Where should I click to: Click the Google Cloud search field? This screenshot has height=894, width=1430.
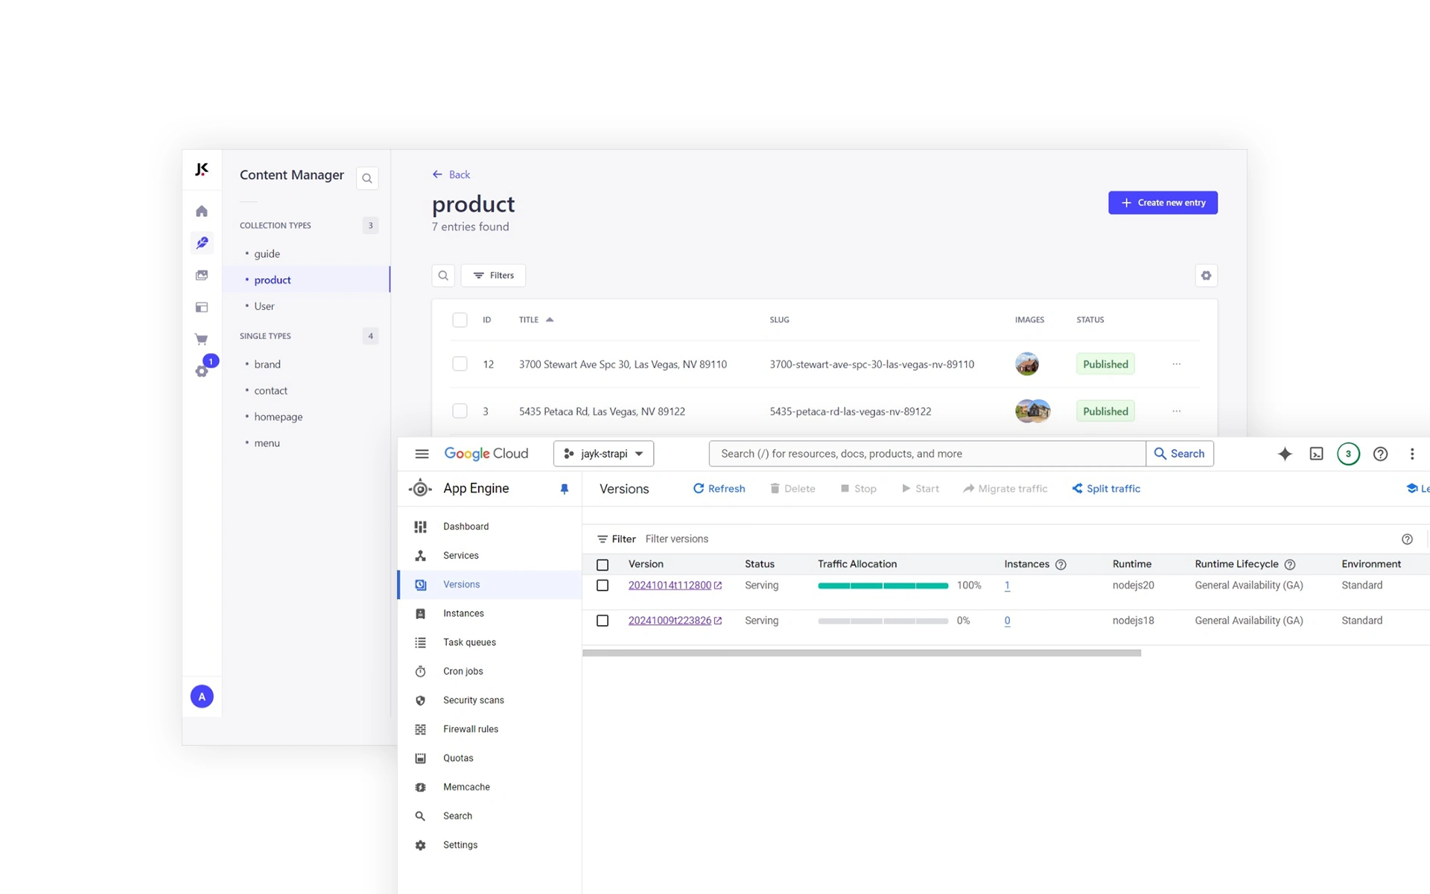pyautogui.click(x=924, y=453)
